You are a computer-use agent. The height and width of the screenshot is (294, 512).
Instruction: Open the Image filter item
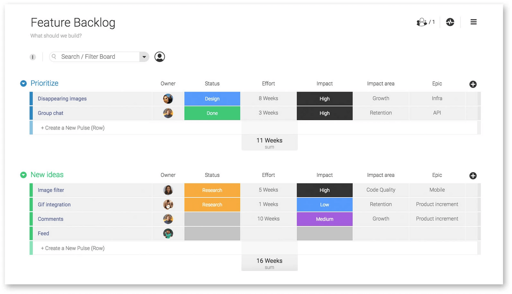point(51,190)
